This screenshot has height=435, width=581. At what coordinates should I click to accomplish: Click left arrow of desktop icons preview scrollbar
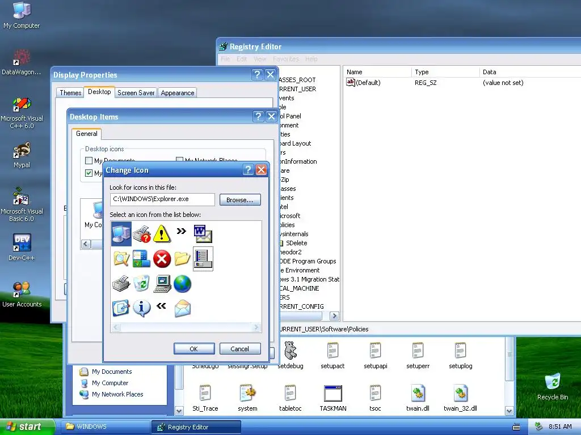(x=86, y=244)
